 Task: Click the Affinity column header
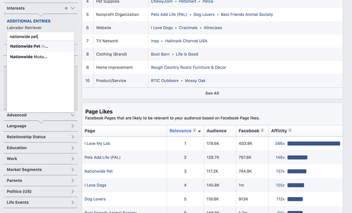279,131
